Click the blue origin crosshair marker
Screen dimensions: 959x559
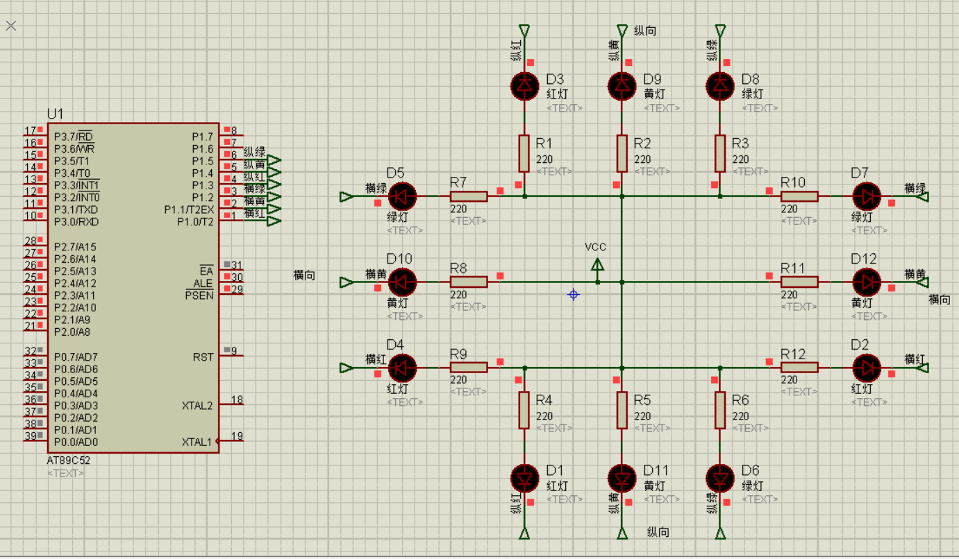(574, 295)
